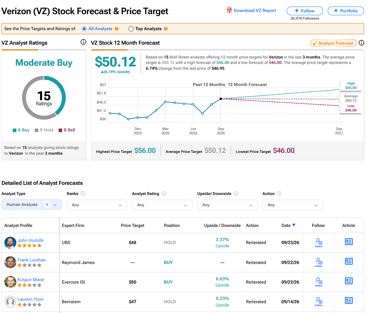Click help icon next to Top Analysts
The image size is (368, 313).
[166, 29]
